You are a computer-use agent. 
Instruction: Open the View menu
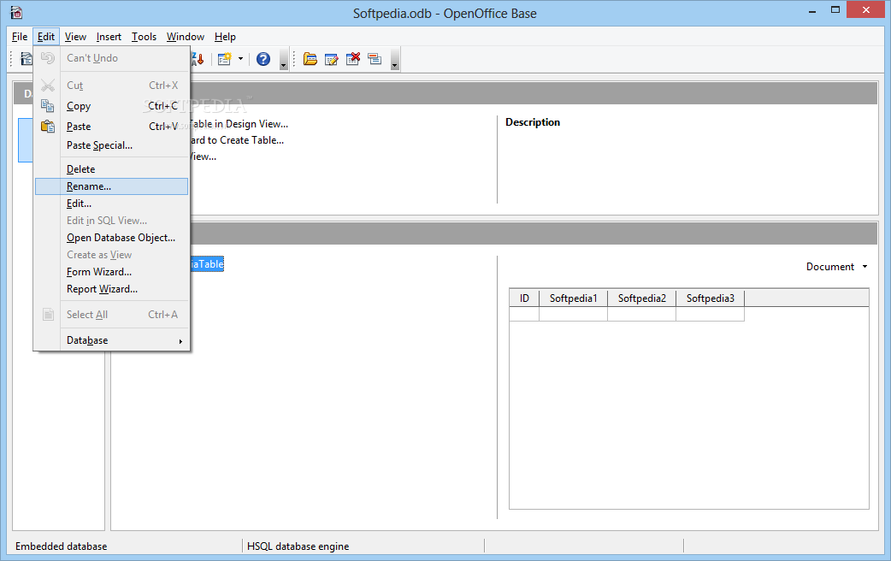pos(75,37)
